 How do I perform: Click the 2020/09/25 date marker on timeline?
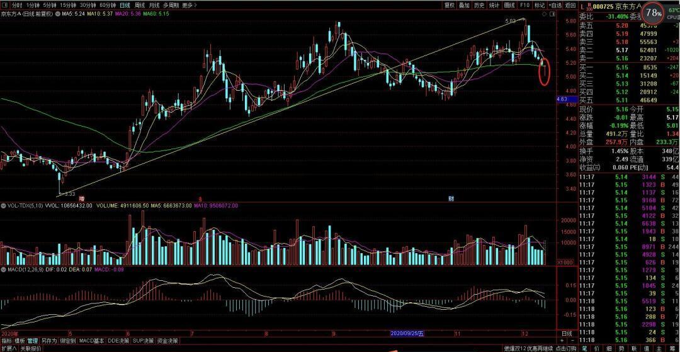(407, 332)
